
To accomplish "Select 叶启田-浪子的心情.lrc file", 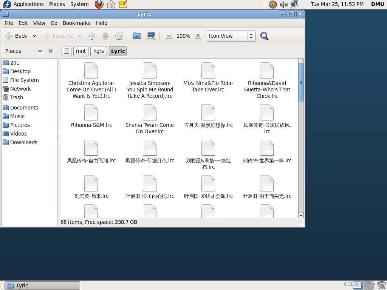I will (150, 184).
